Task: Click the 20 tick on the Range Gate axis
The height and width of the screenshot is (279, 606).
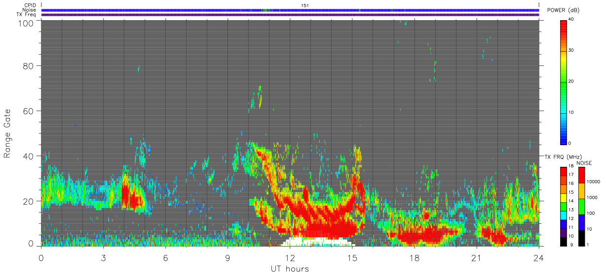Action: [x=29, y=201]
